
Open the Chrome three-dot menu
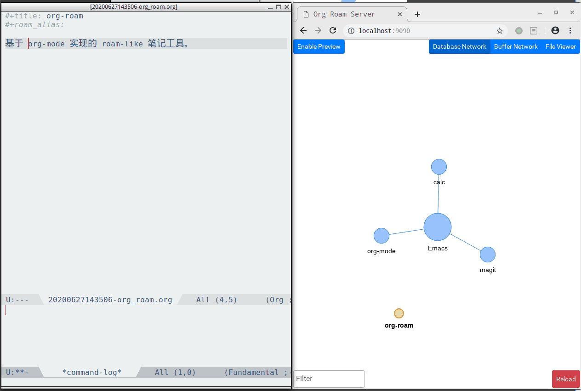pyautogui.click(x=570, y=30)
